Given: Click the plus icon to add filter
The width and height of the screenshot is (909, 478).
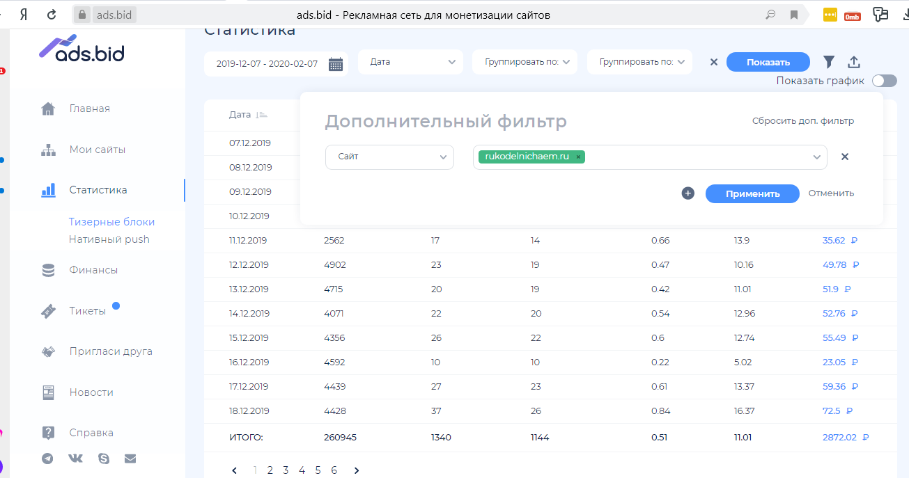Looking at the screenshot, I should [688, 193].
